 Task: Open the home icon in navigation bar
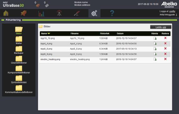6,13
